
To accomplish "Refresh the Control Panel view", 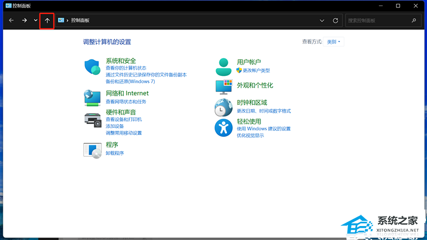I will (x=336, y=21).
